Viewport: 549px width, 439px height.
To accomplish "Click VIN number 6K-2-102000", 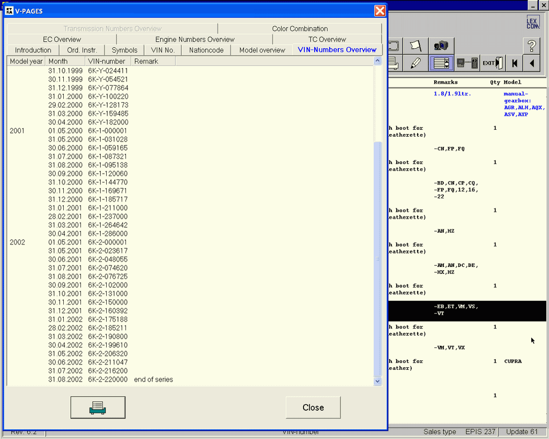I will click(108, 285).
